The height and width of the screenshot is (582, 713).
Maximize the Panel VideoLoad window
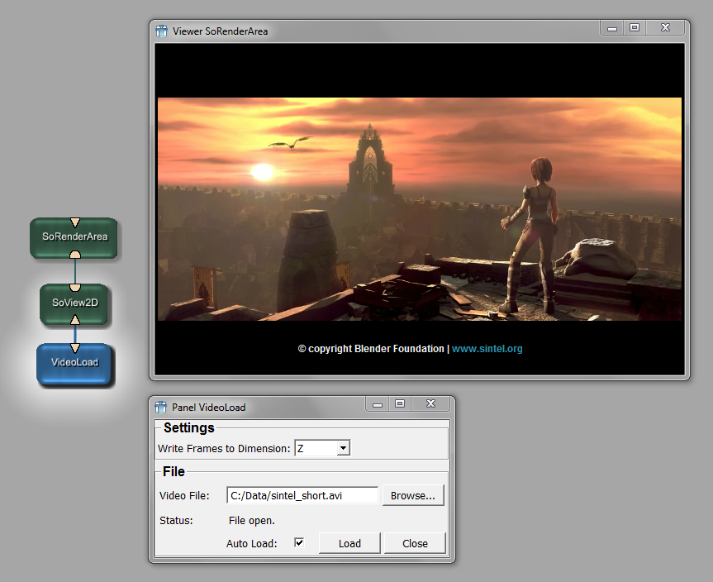400,404
